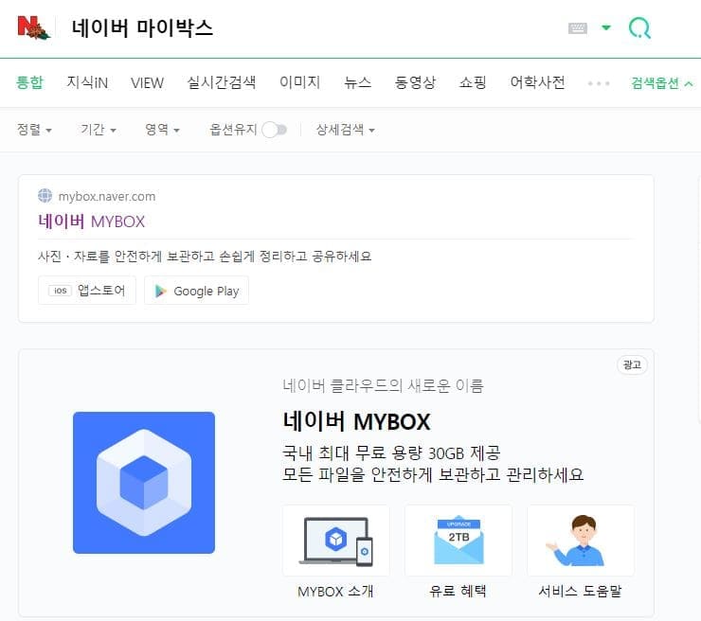The width and height of the screenshot is (701, 621).
Task: Click the search box containing 네이버 마이박스
Action: (313, 27)
